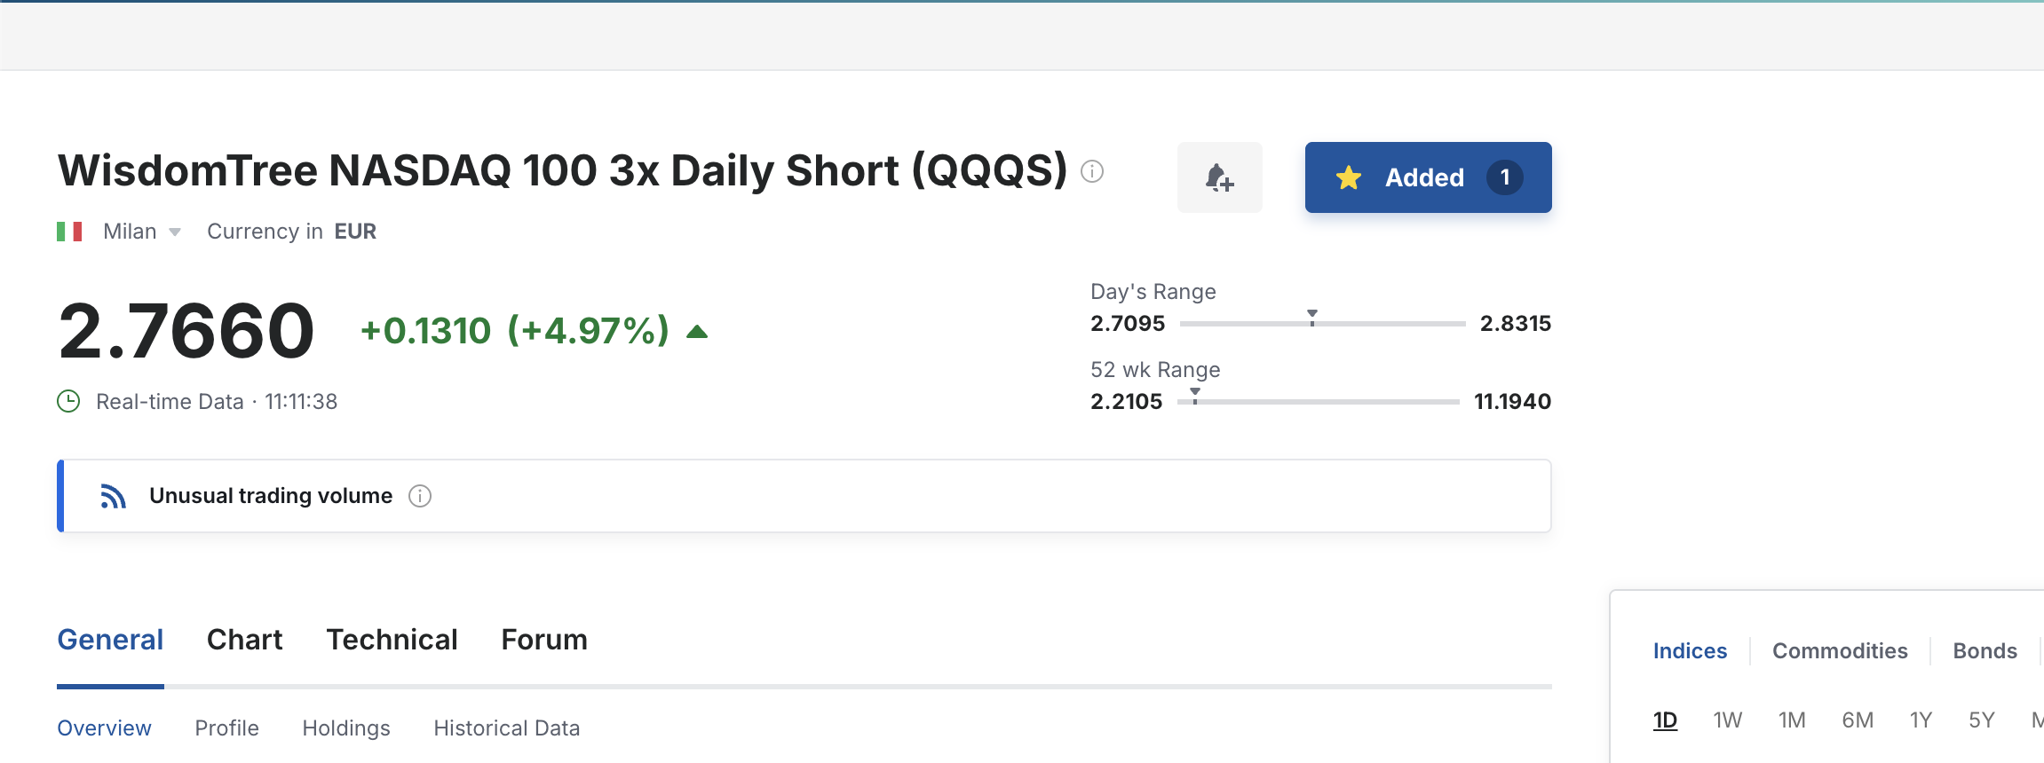Viewport: 2044px width, 763px height.
Task: Click the Italian flag icon
Action: coord(69,232)
